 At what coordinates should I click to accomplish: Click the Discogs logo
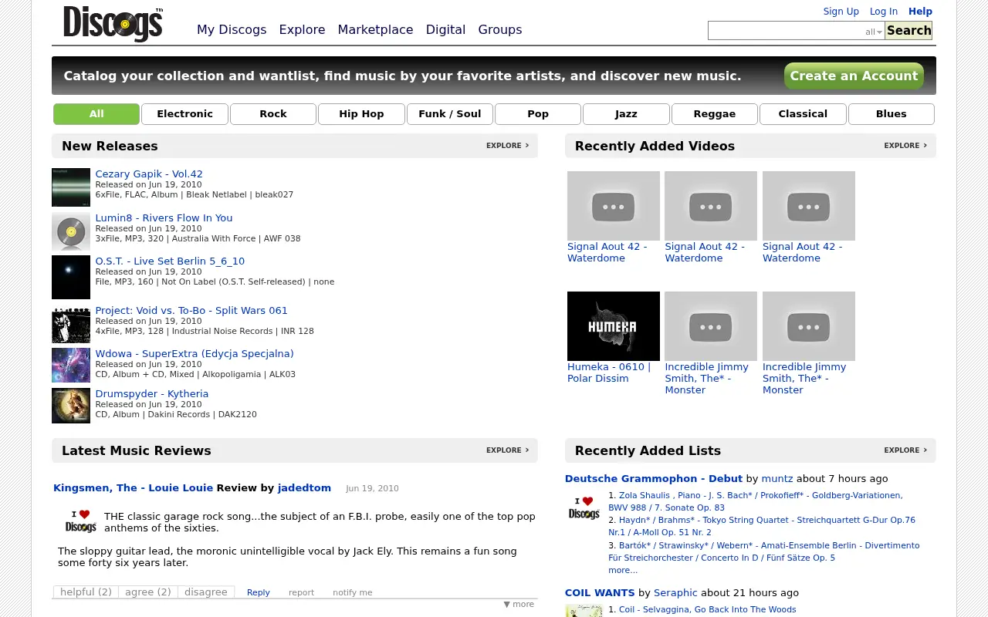[113, 24]
